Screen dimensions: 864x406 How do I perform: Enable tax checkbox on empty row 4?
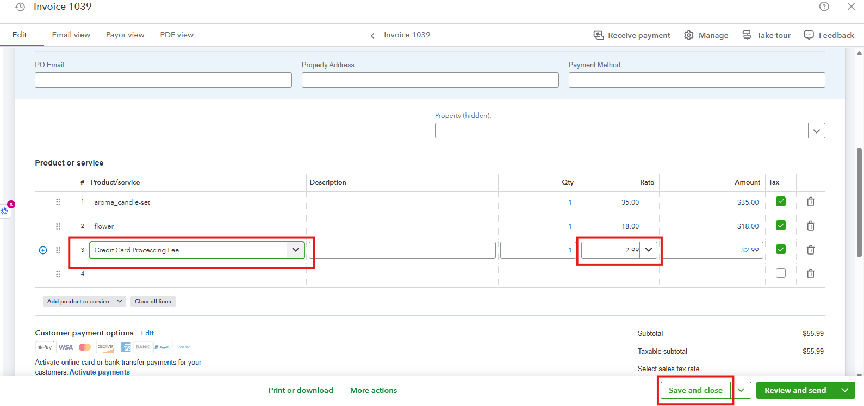[x=781, y=273]
